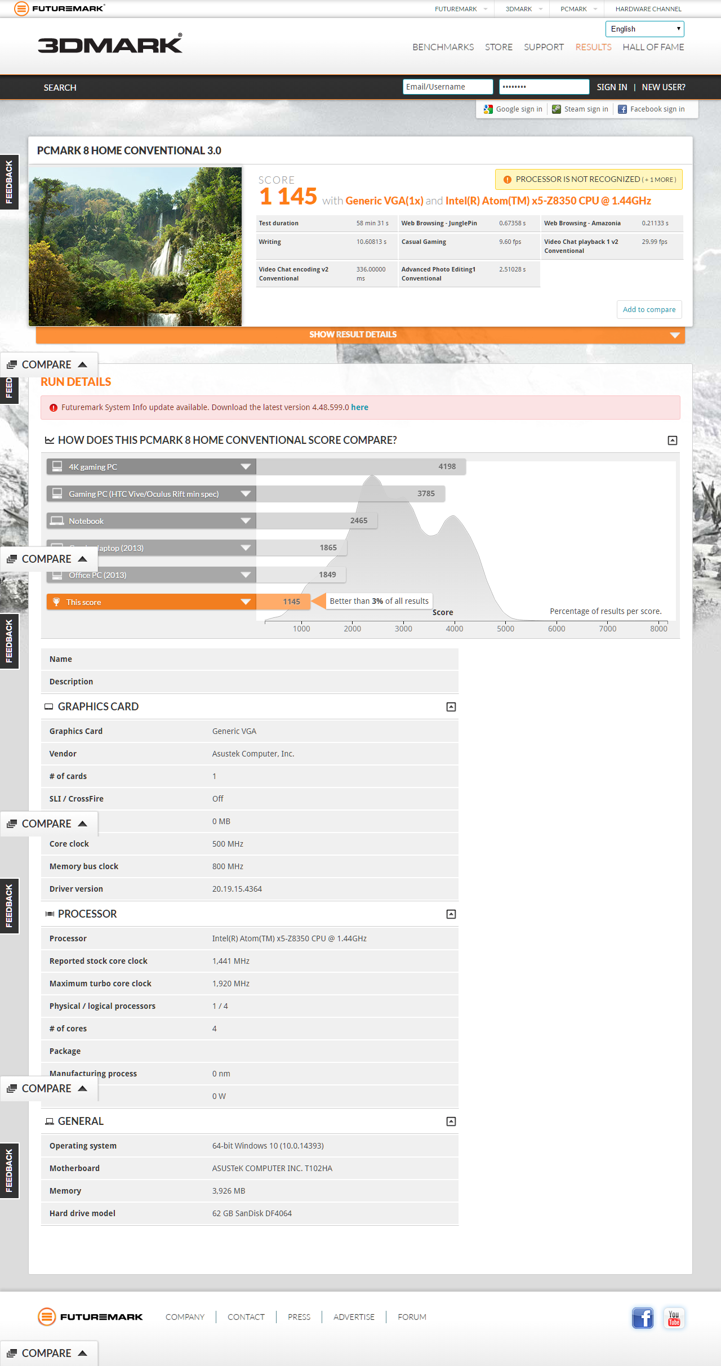This screenshot has width=721, height=1366.
Task: Follow the 'here' download link
Action: (360, 407)
